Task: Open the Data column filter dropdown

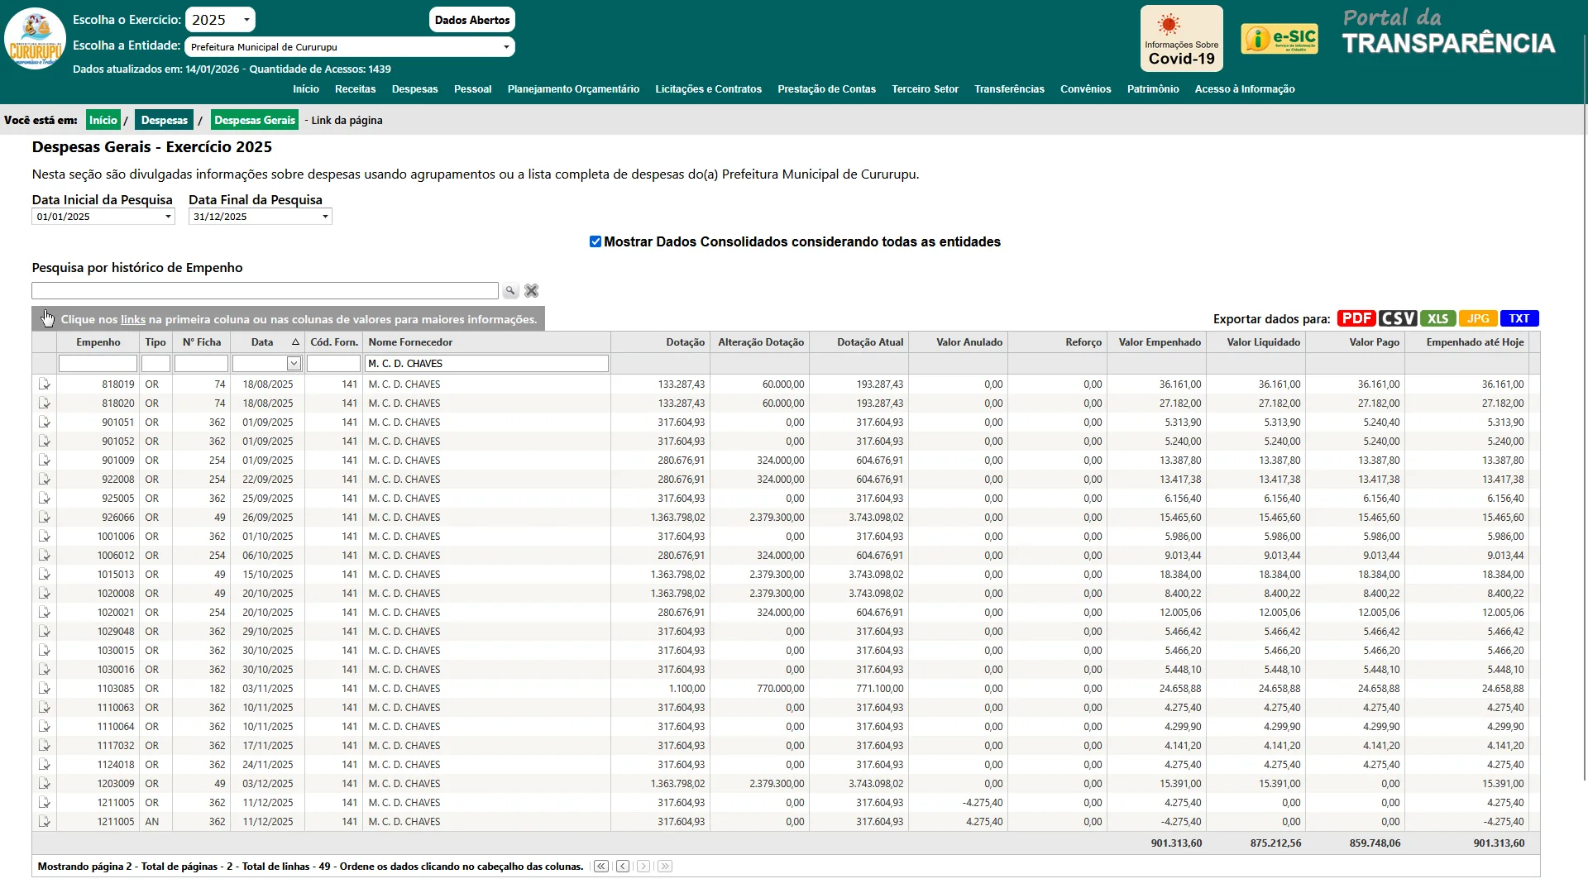Action: [x=294, y=364]
